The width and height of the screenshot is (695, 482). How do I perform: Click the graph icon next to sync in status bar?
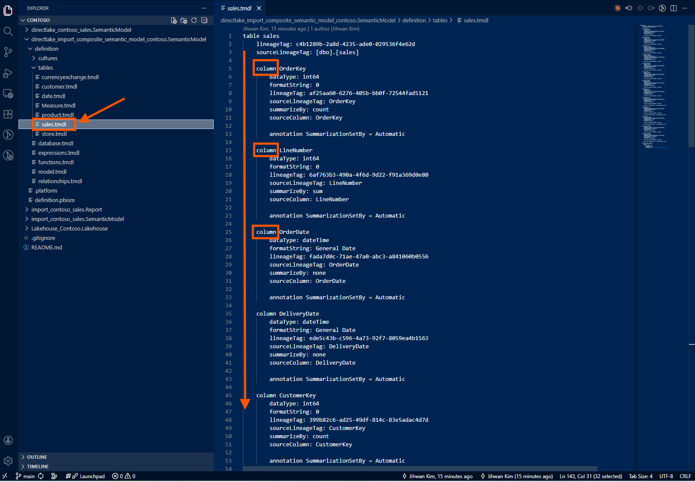tap(54, 476)
